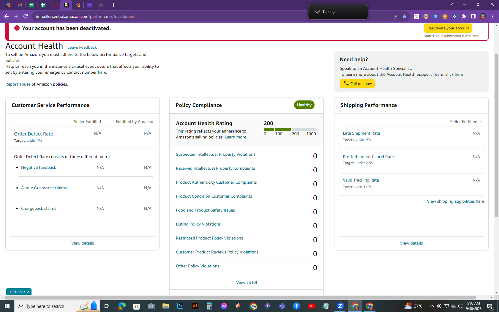View details of Customer Service Performance
This screenshot has width=499, height=312.
point(83,243)
